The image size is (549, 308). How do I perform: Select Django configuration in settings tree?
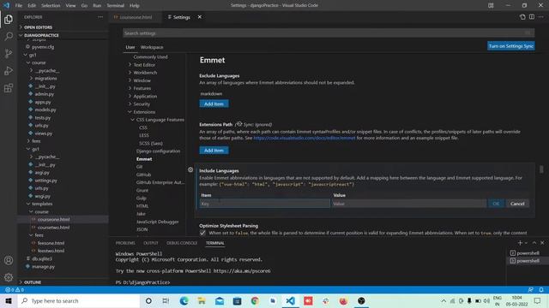[158, 151]
